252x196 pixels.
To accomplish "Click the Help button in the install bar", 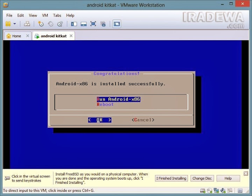I will (228, 178).
